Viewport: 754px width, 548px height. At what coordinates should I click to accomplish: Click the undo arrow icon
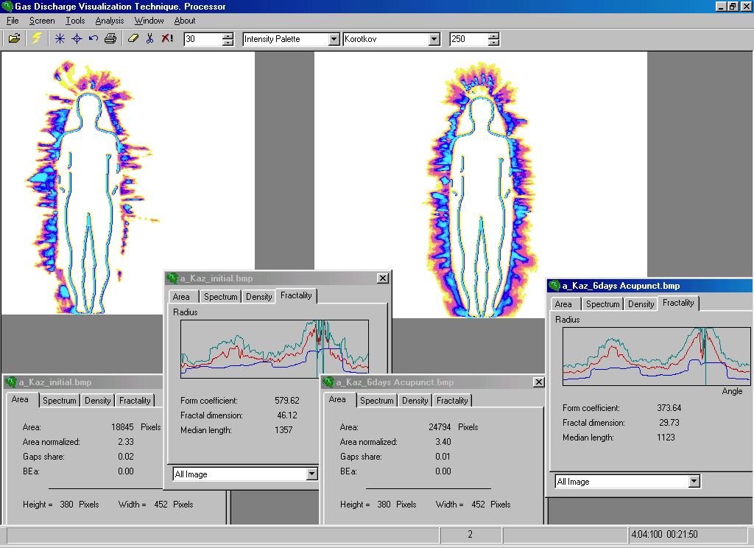(x=94, y=38)
